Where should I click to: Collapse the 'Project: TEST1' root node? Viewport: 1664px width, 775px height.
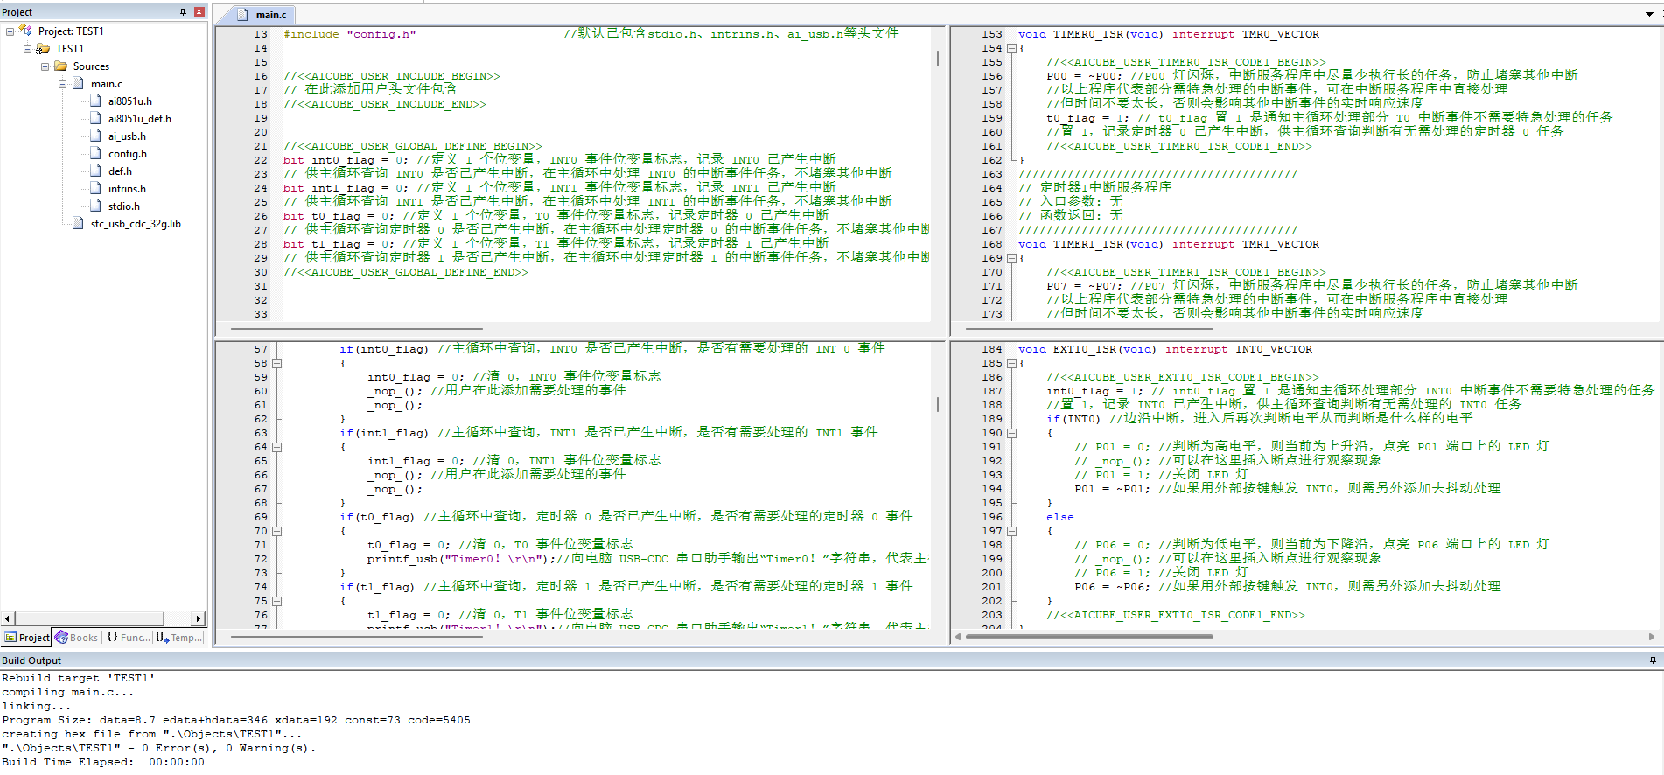tap(10, 31)
